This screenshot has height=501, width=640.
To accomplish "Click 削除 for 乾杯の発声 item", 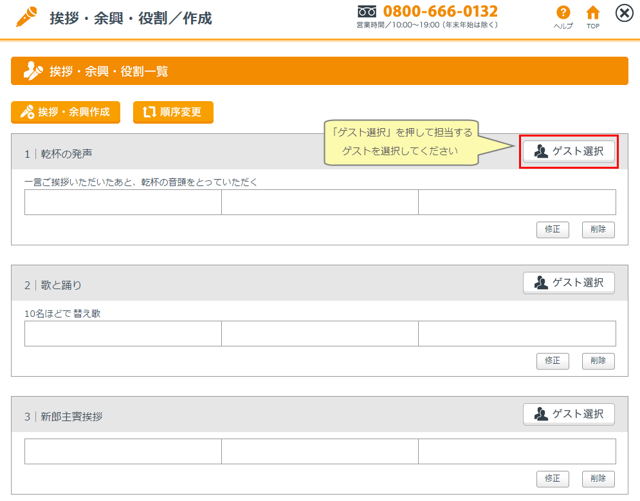I will pyautogui.click(x=598, y=230).
